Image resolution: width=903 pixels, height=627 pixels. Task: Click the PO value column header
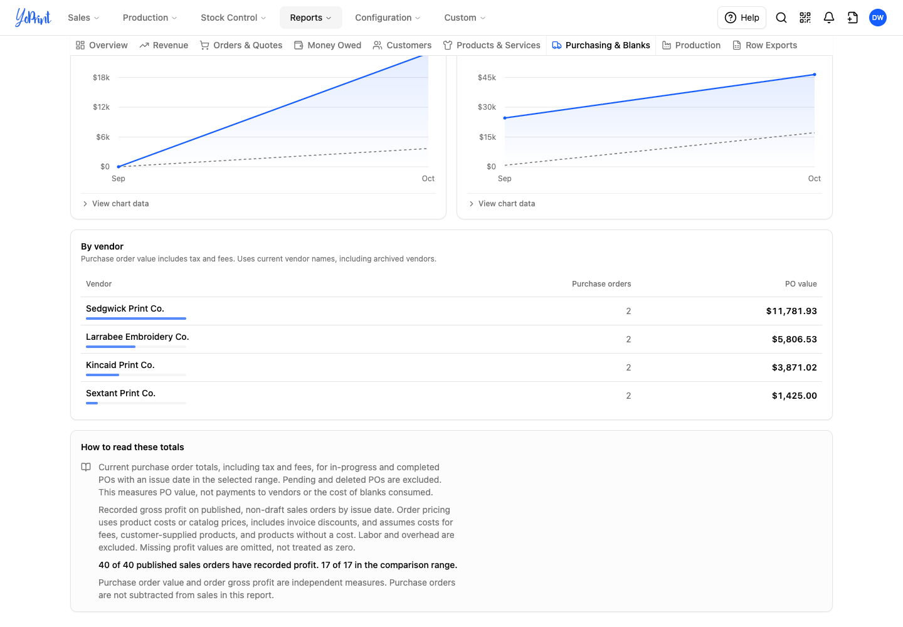tap(801, 284)
